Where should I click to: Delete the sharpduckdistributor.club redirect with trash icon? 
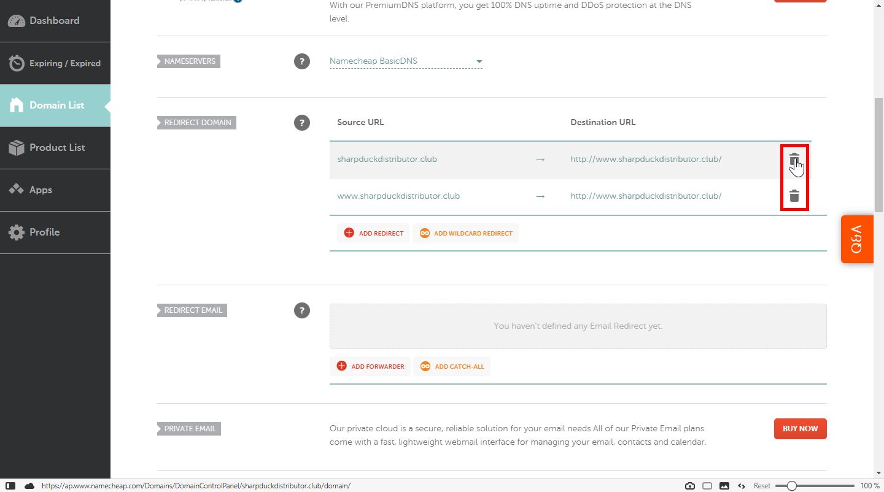794,160
